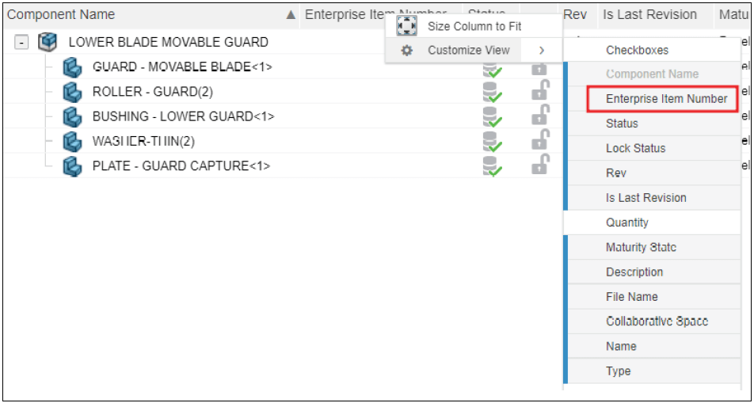754x403 pixels.
Task: Click the gear icon beside Customize View
Action: point(407,50)
